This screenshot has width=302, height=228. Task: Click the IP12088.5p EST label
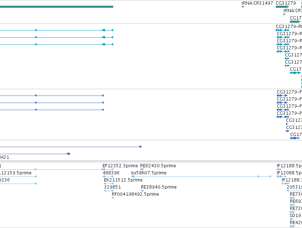point(289,173)
